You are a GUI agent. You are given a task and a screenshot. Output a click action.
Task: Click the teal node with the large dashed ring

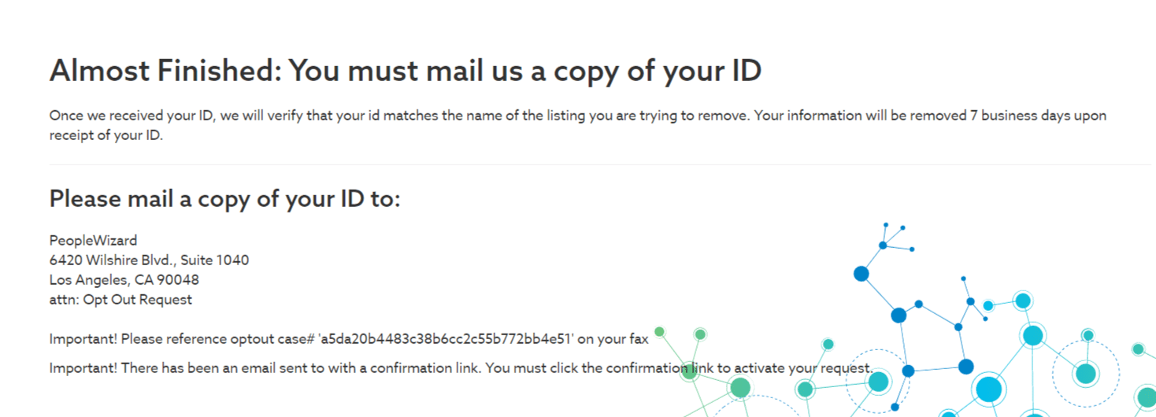click(1086, 373)
